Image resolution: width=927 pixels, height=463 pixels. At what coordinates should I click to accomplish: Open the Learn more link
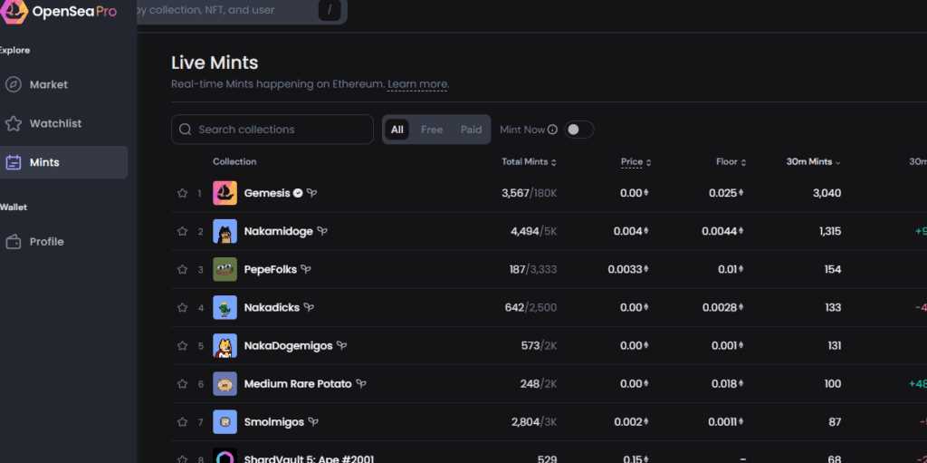tap(417, 84)
